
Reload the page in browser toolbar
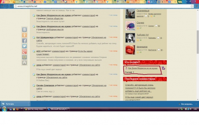tap(11, 6)
